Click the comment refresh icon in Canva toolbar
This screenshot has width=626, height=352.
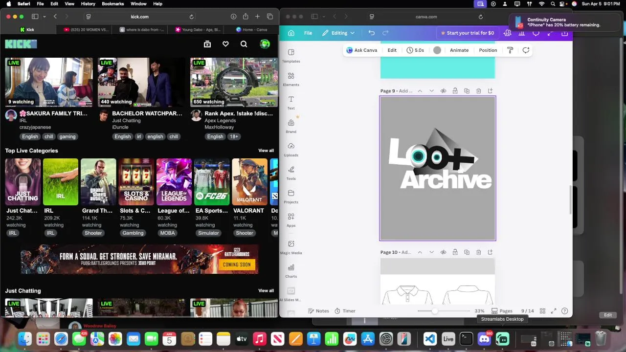526,50
